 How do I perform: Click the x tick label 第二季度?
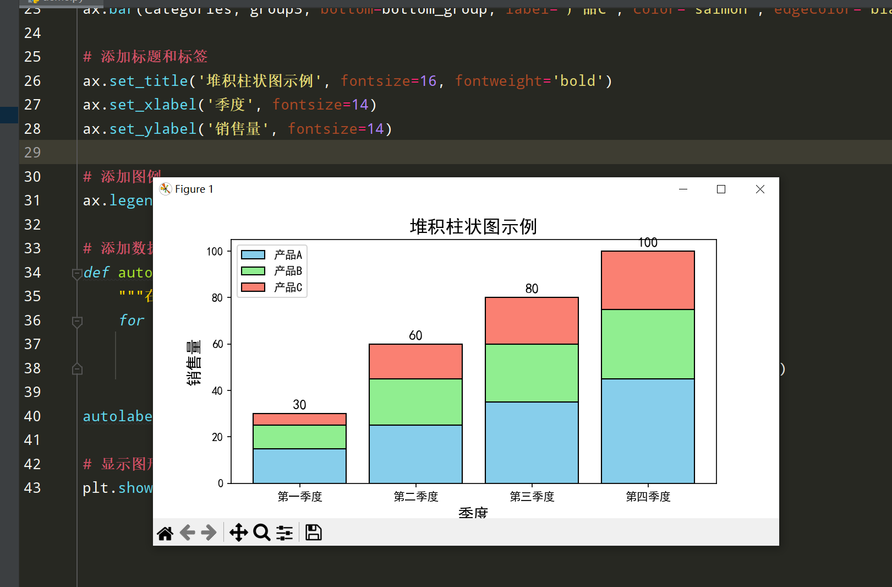click(416, 497)
